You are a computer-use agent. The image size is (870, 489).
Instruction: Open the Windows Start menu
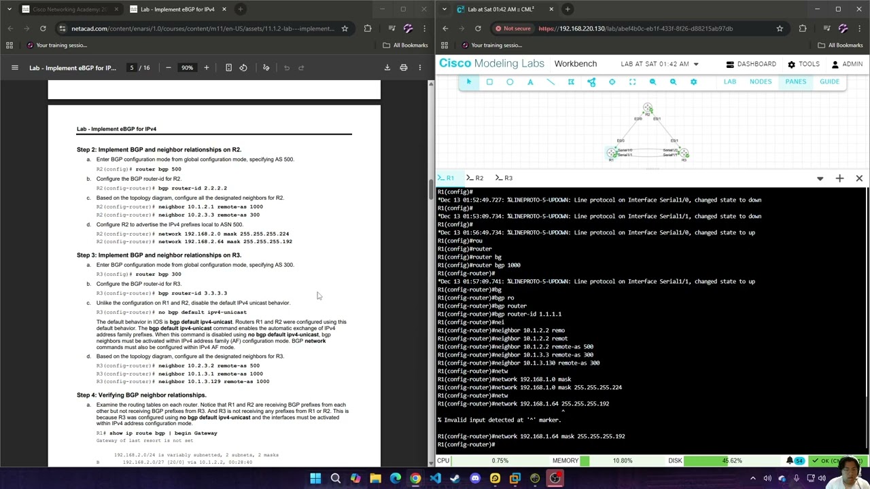pos(315,478)
